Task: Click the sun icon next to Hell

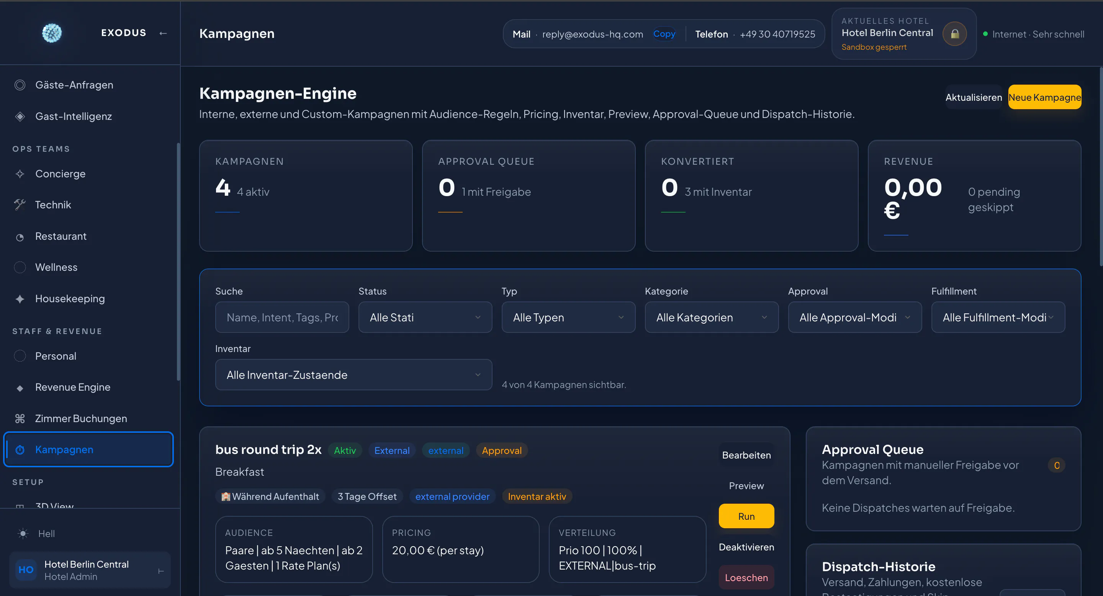Action: [x=23, y=534]
